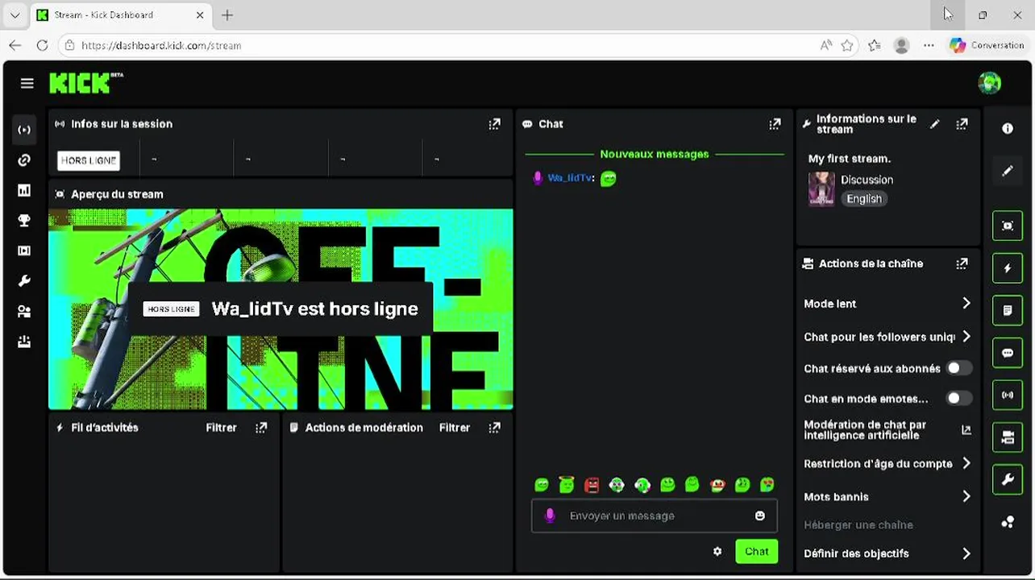Toggle the note widget in right rail
This screenshot has height=580, width=1035.
[1008, 310]
